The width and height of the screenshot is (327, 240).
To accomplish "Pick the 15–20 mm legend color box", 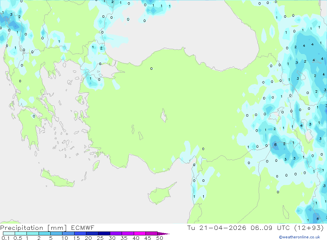I will tap(80, 233).
